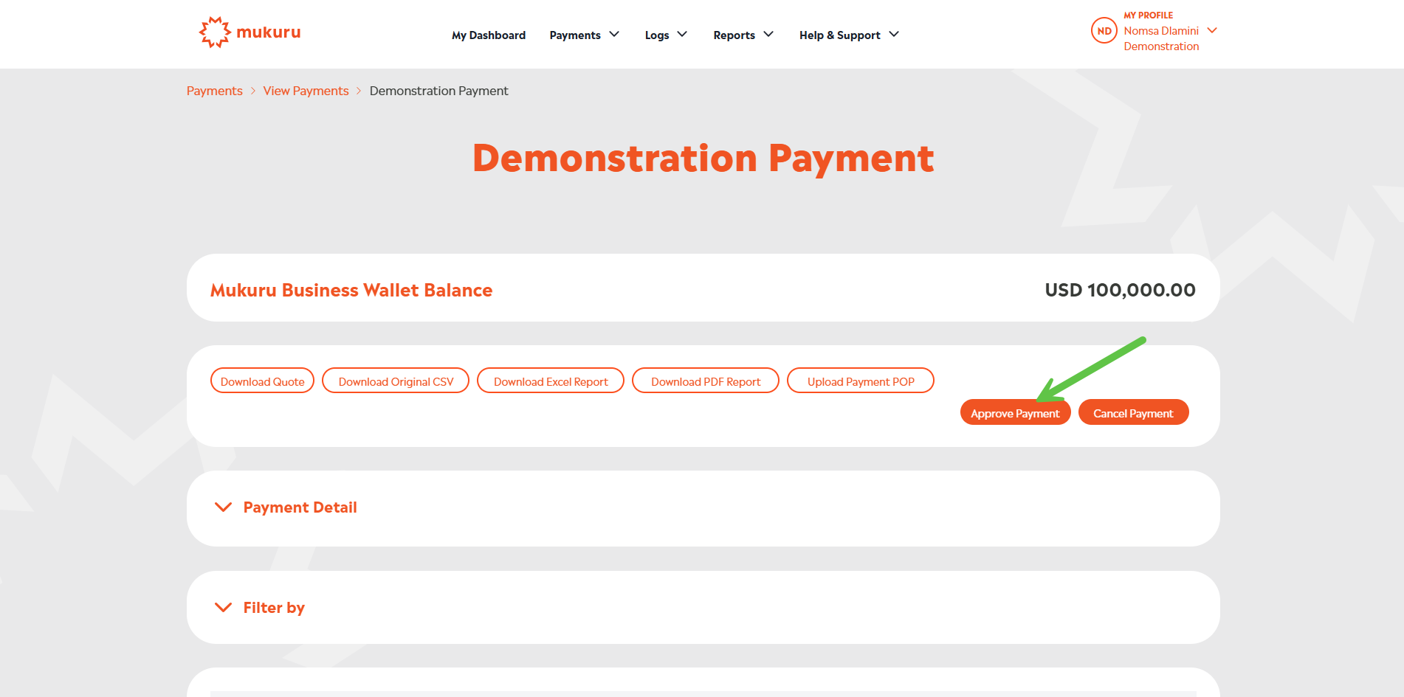Expand the Logs dropdown arrow
The image size is (1404, 697).
point(682,35)
